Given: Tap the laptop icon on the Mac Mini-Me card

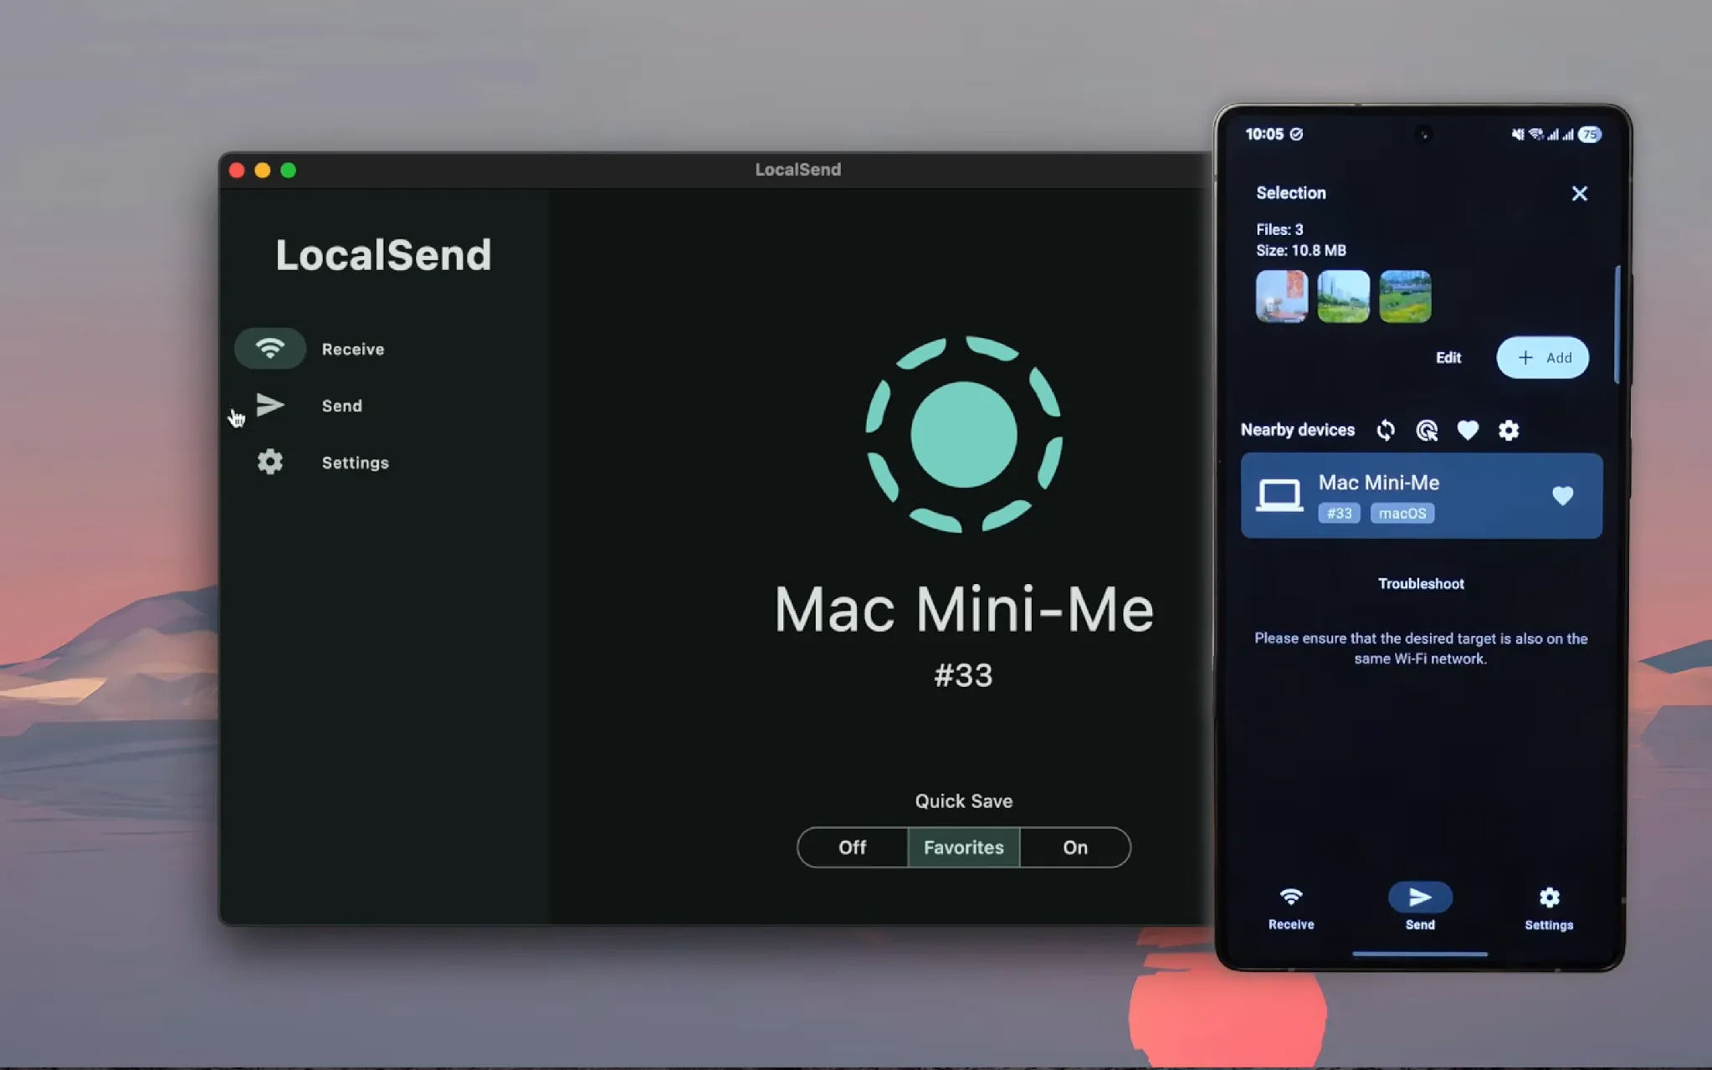Looking at the screenshot, I should [1279, 495].
